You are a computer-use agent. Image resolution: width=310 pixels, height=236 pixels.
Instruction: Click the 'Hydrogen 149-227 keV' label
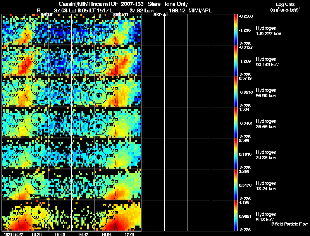(x=268, y=31)
